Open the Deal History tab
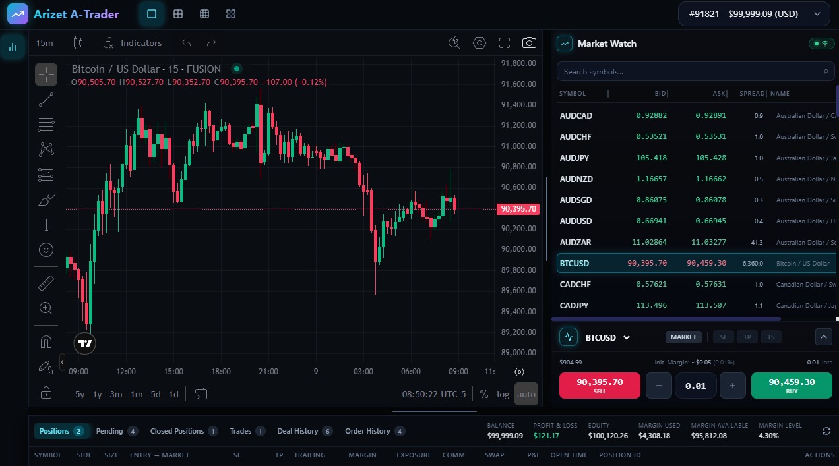This screenshot has height=466, width=839. click(299, 430)
